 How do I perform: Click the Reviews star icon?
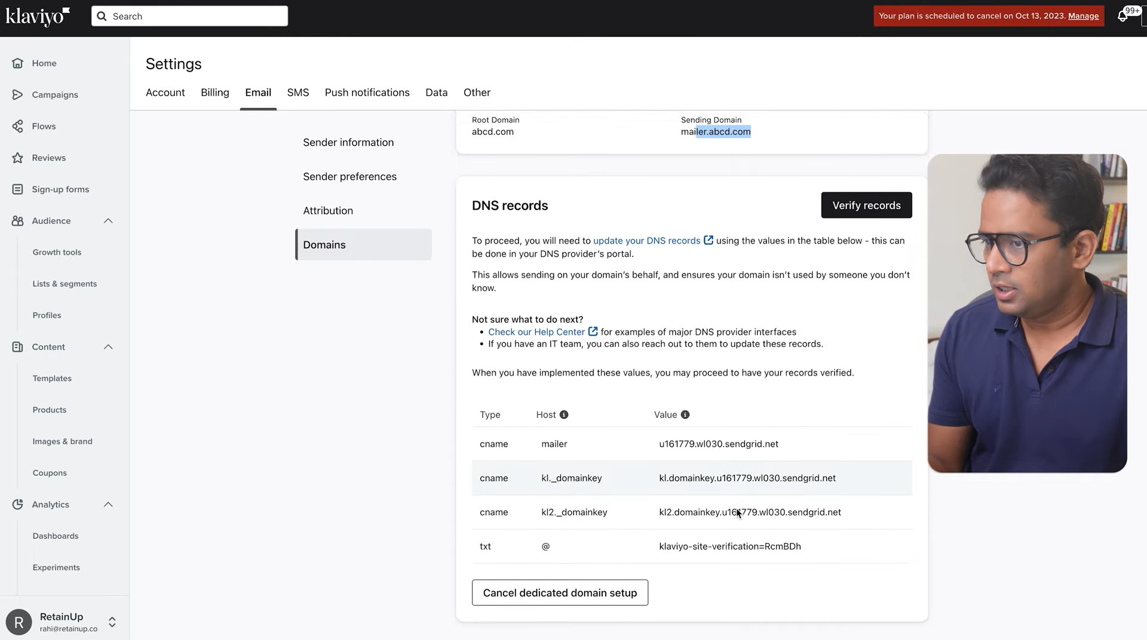click(x=17, y=158)
